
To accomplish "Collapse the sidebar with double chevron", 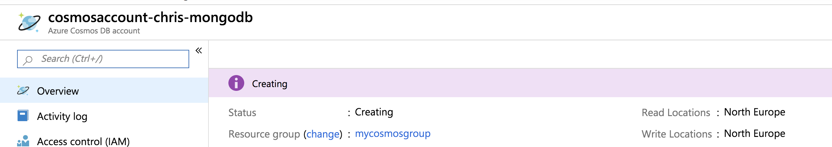I will click(x=199, y=50).
